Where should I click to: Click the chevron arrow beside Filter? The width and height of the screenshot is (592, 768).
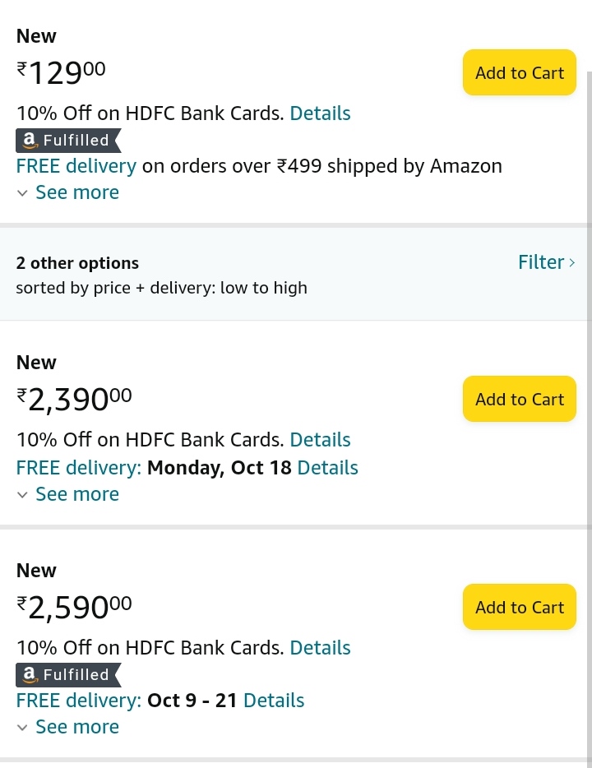(572, 263)
